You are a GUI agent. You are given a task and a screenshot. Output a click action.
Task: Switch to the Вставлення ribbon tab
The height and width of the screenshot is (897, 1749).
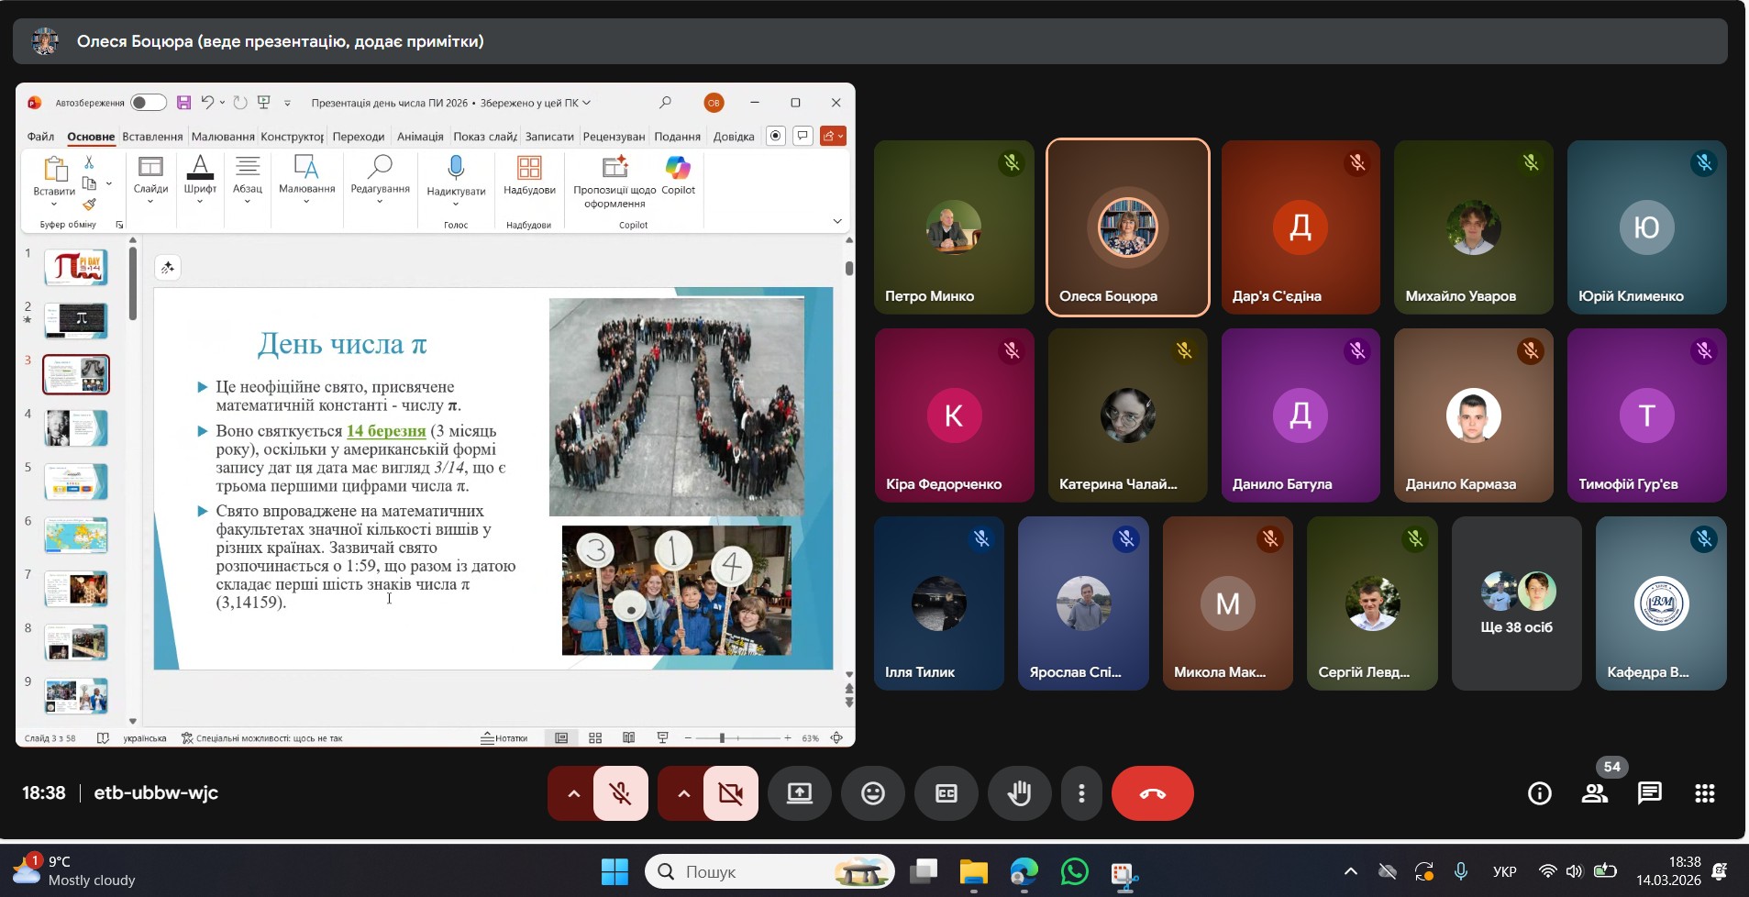pos(152,137)
